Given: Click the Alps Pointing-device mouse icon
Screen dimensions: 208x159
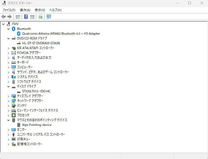Looking at the screenshot, I should click(19, 125).
